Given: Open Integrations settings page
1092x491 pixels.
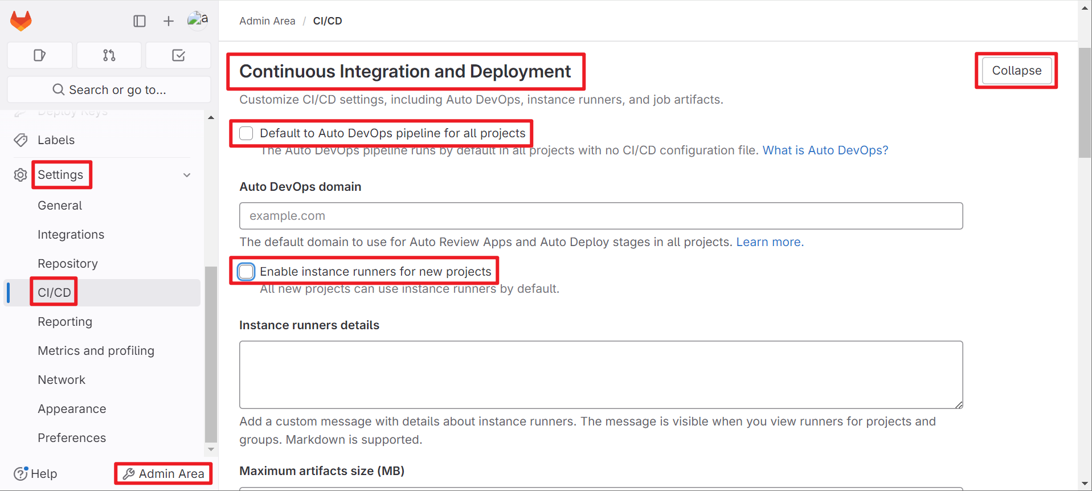Looking at the screenshot, I should point(71,235).
